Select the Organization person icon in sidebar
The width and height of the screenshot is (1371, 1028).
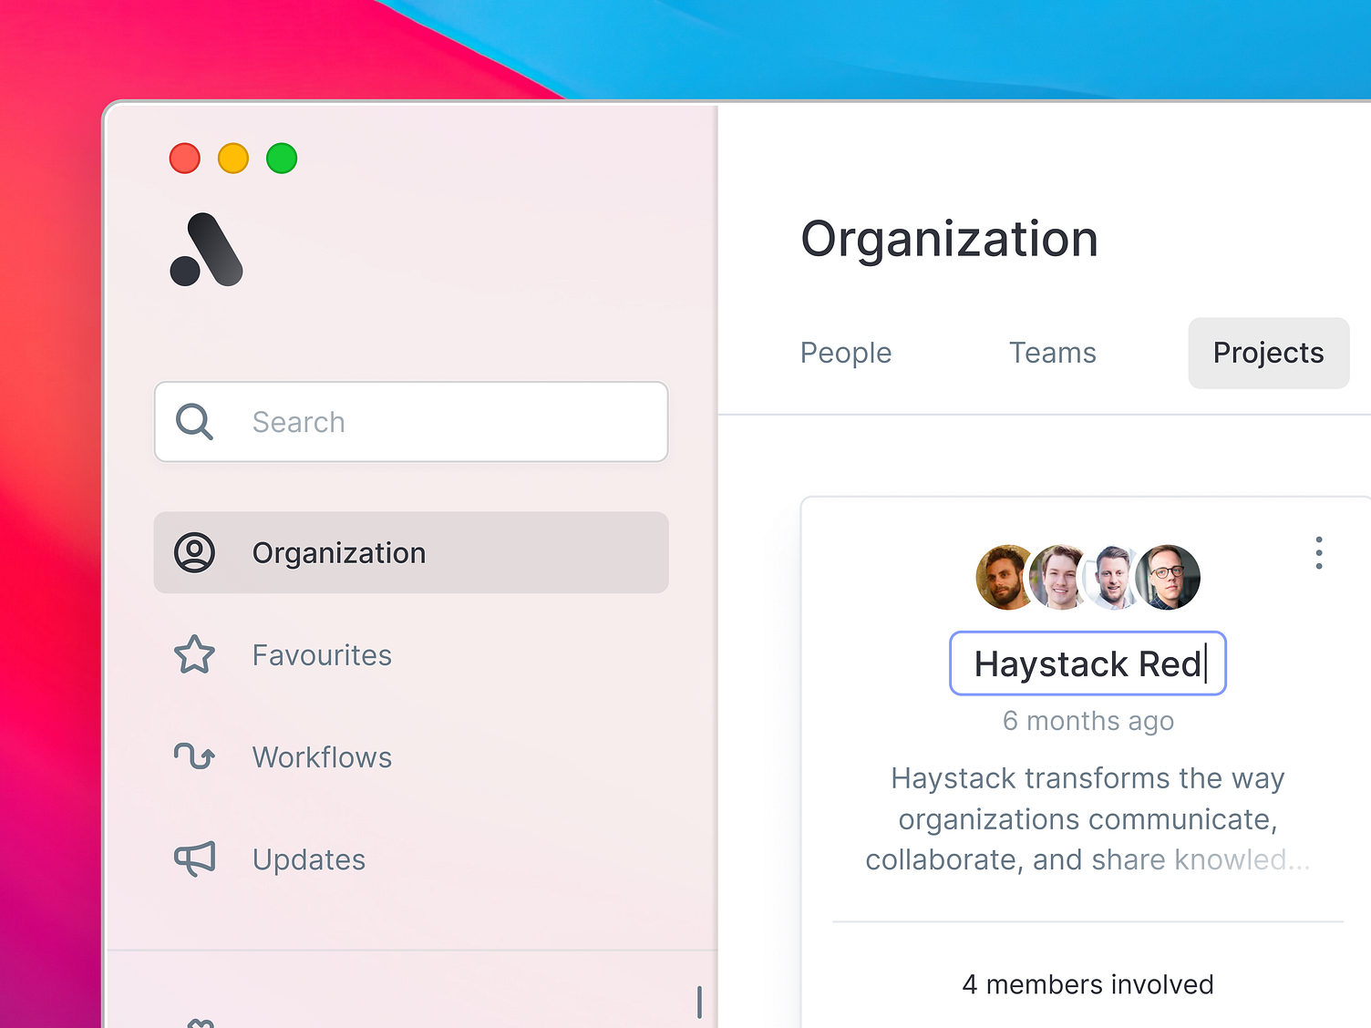pyautogui.click(x=194, y=552)
